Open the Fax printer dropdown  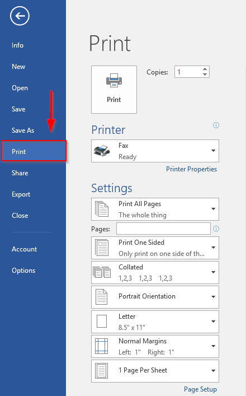(155, 151)
